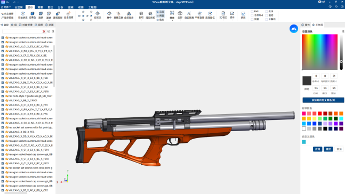The height and width of the screenshot is (194, 345).
Task: Click the 确定 confirm button
Action: [x=328, y=149]
